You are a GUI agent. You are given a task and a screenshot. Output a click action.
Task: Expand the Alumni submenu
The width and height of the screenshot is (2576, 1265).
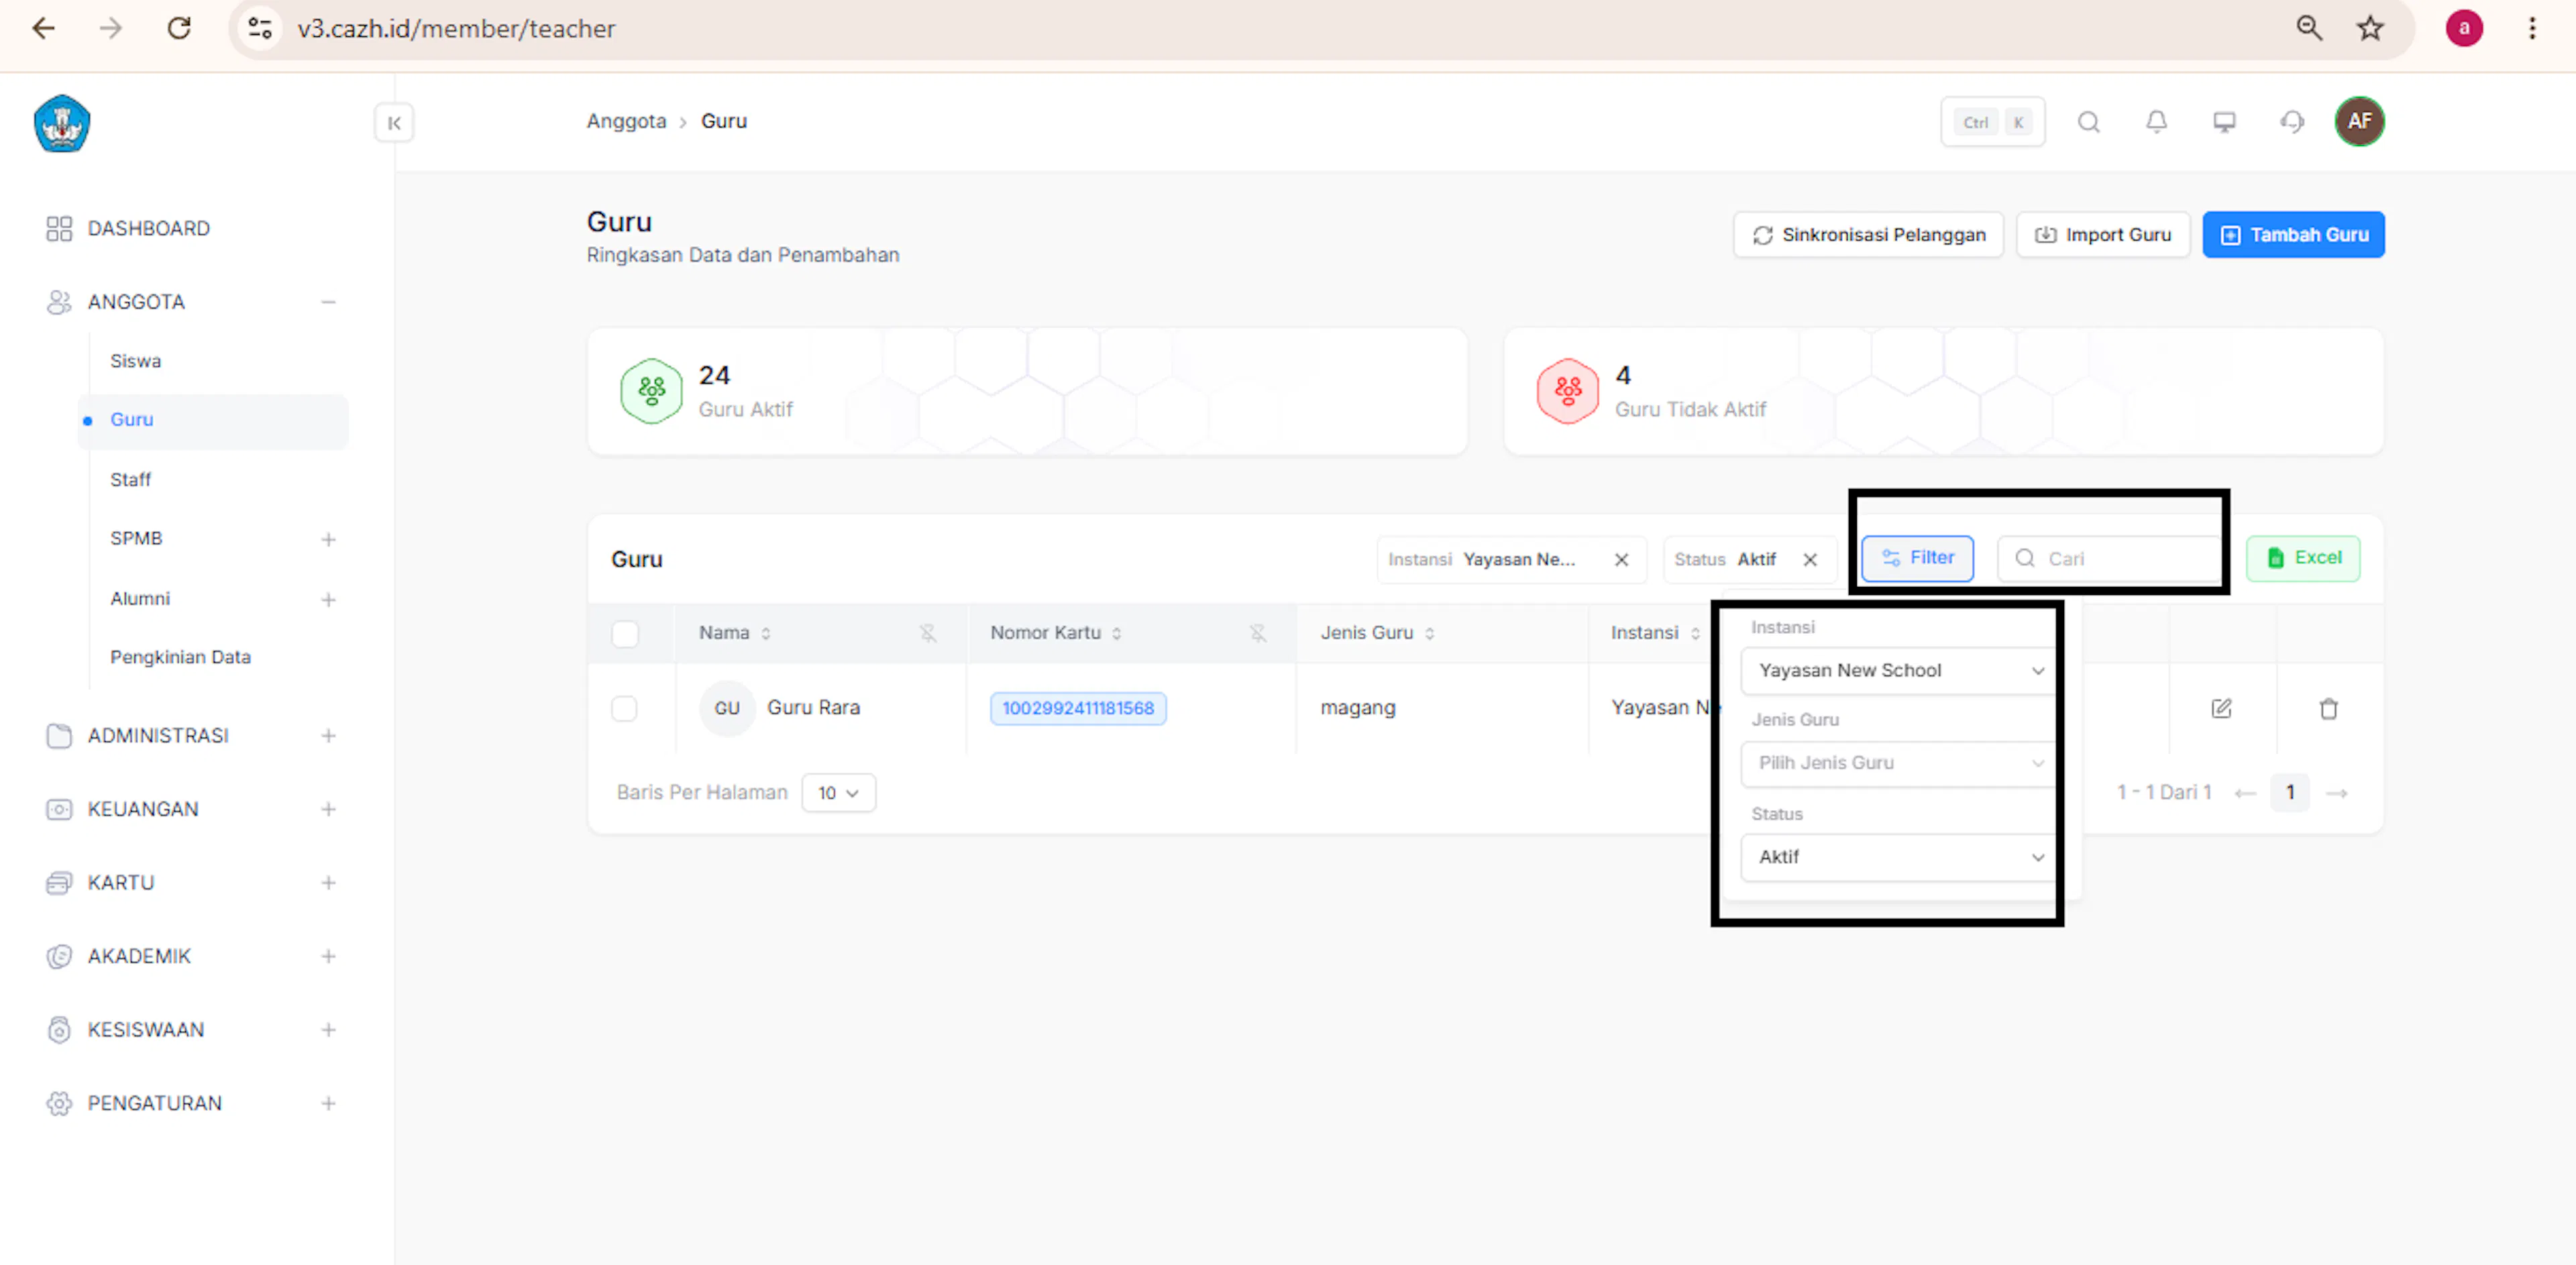[x=328, y=600]
